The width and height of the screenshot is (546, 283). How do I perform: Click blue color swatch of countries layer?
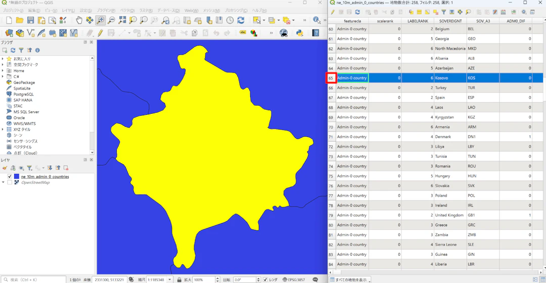pyautogui.click(x=17, y=176)
